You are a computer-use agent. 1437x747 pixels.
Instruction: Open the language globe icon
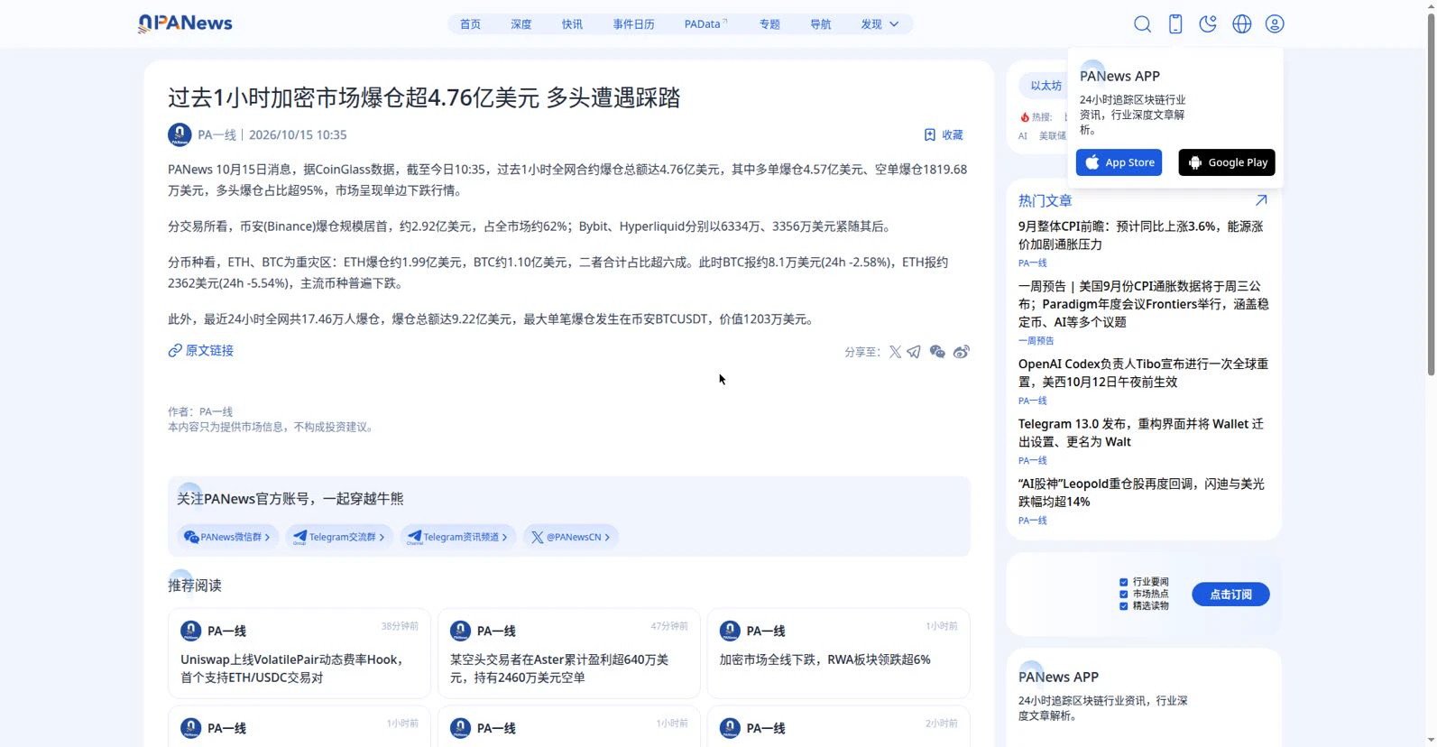click(1242, 24)
